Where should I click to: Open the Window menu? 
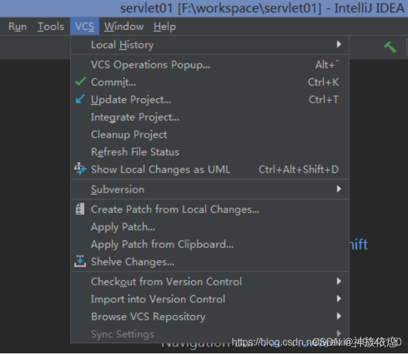pyautogui.click(x=124, y=27)
